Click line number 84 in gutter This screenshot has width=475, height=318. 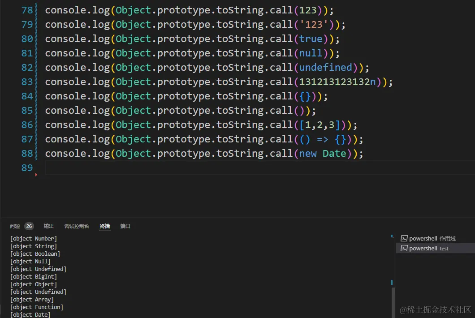point(27,96)
